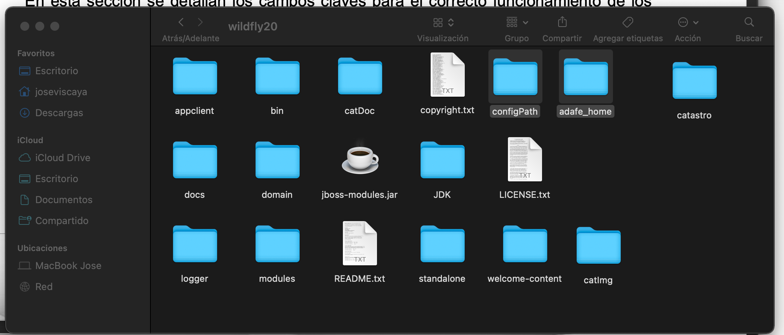Viewport: 784px width, 335px height.
Task: Select the bin folder icon
Action: (277, 76)
